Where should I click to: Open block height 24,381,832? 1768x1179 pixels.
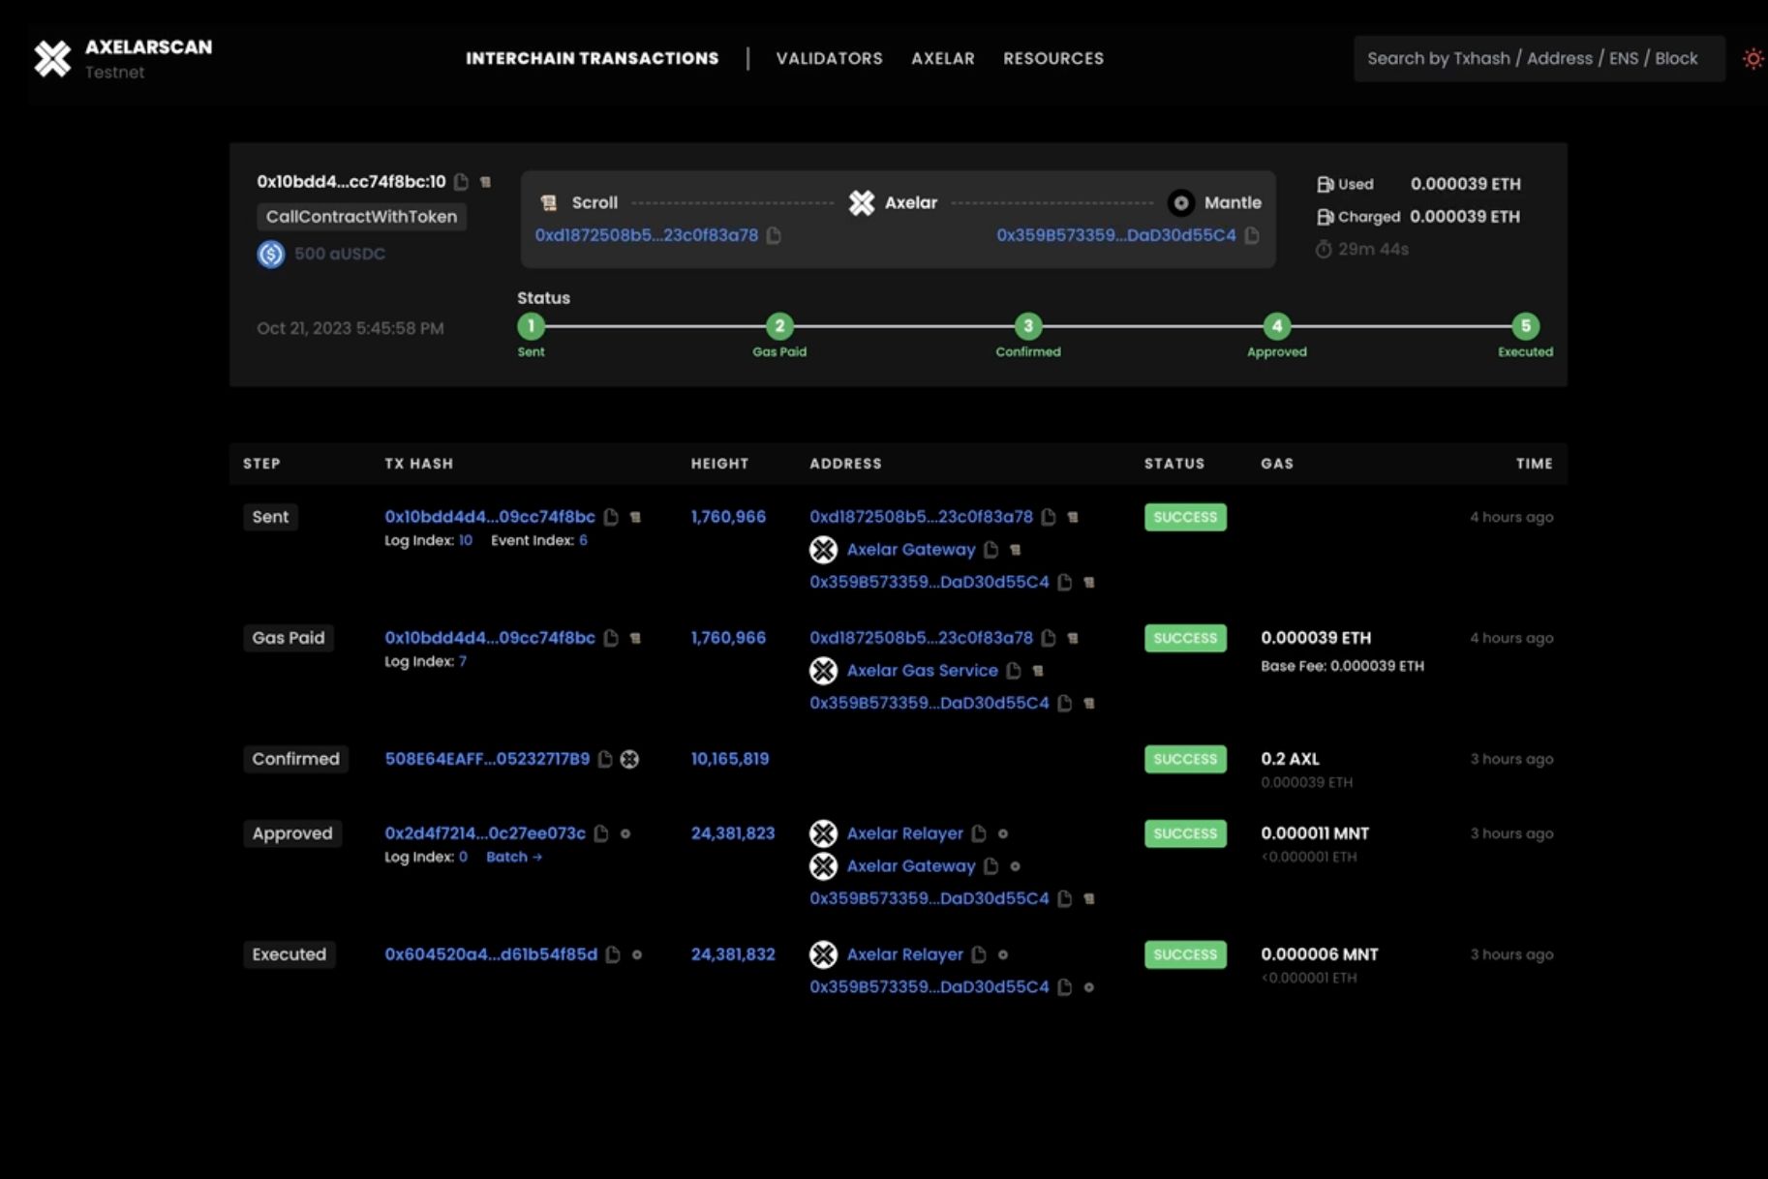733,954
